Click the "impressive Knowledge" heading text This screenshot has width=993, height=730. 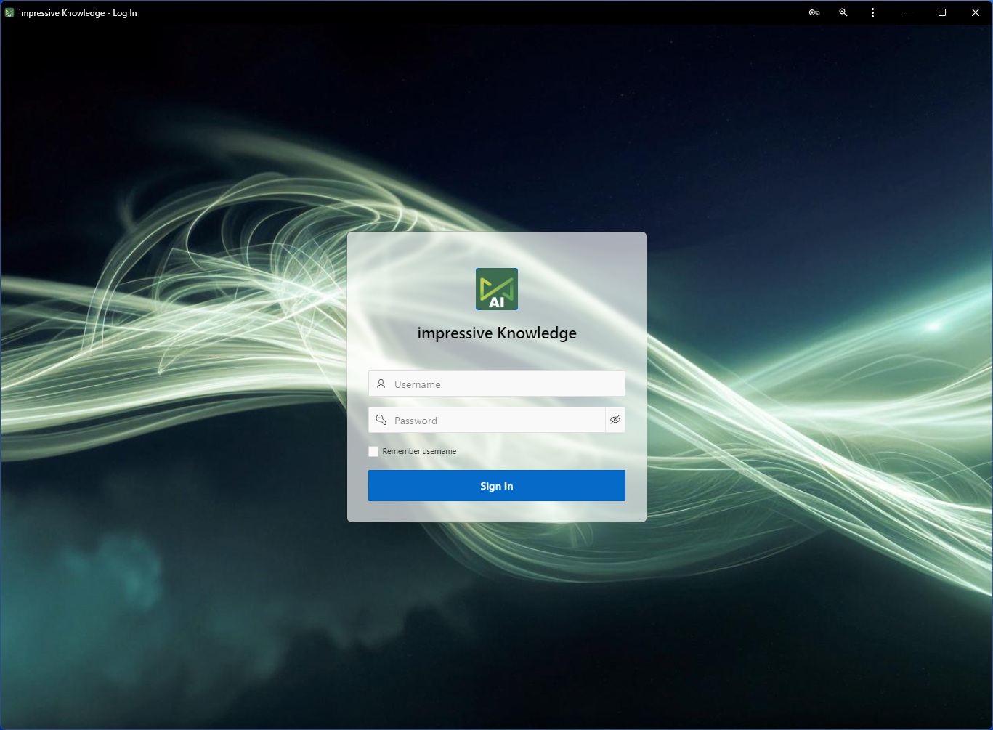(x=496, y=333)
